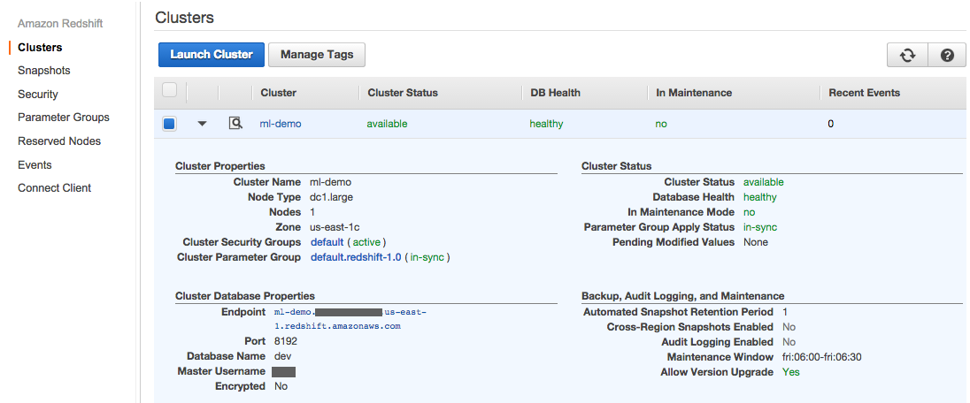This screenshot has height=403, width=970.
Task: Sort by Cluster column header
Action: pyautogui.click(x=279, y=93)
